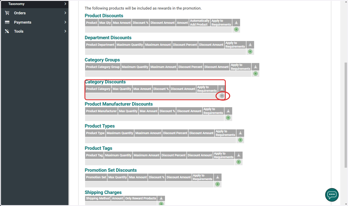Screen dimensions: 348x206
Task: Click the Promotion Set column header
Action: click(96, 177)
